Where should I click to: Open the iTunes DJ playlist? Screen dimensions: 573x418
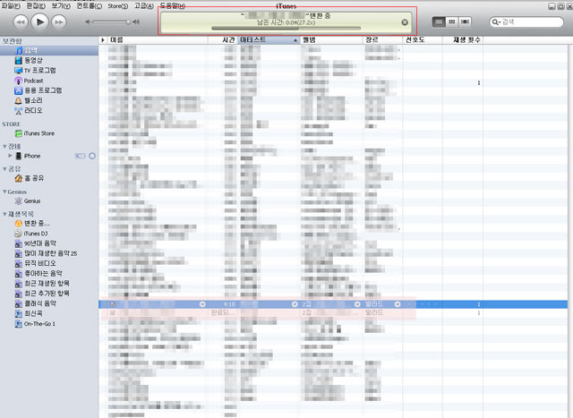pyautogui.click(x=31, y=234)
